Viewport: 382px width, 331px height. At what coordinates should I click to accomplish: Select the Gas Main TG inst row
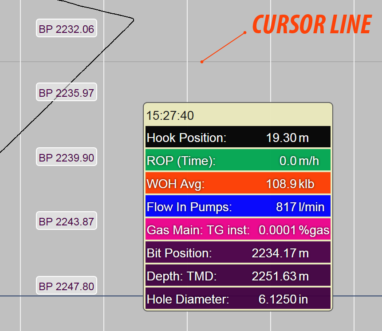[237, 229]
